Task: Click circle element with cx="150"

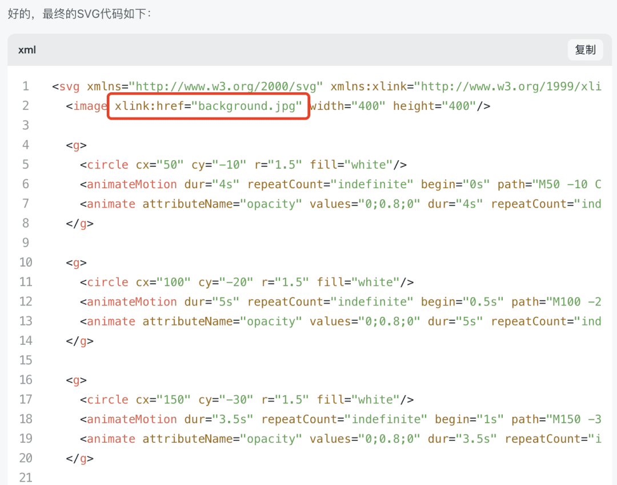Action: pos(247,400)
